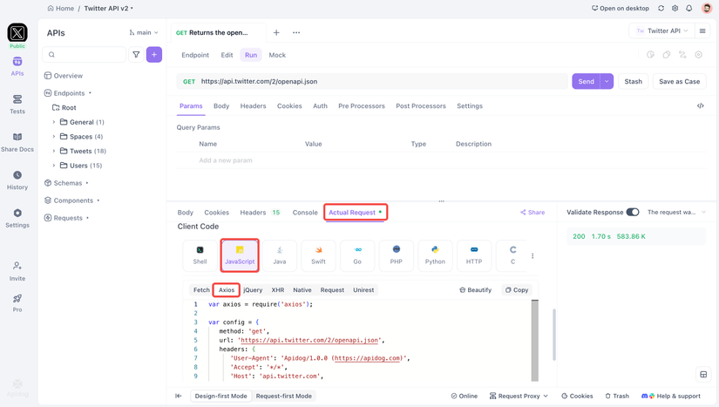The width and height of the screenshot is (719, 407).
Task: Open Send button dropdown arrow
Action: tap(607, 81)
